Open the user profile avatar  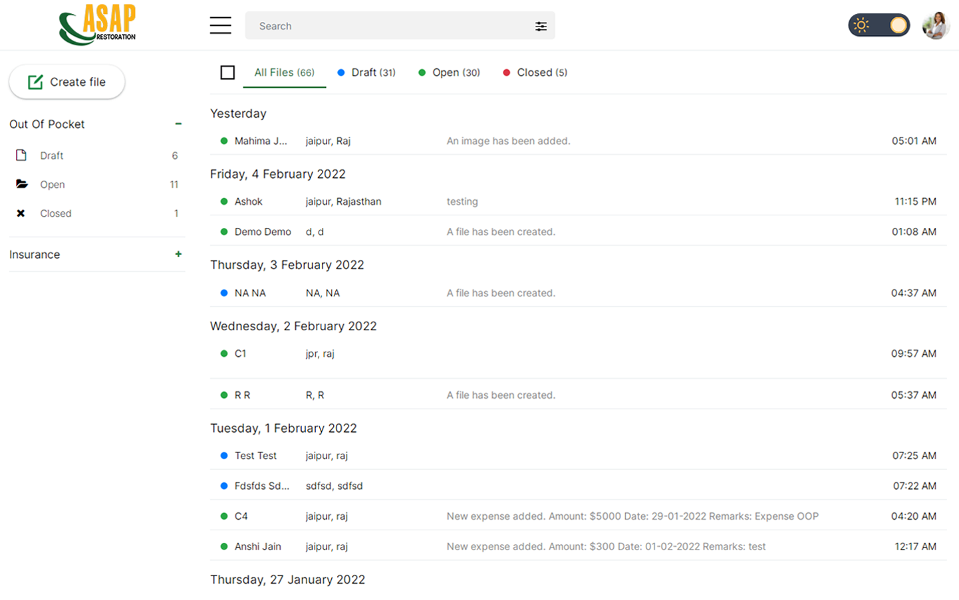coord(935,26)
